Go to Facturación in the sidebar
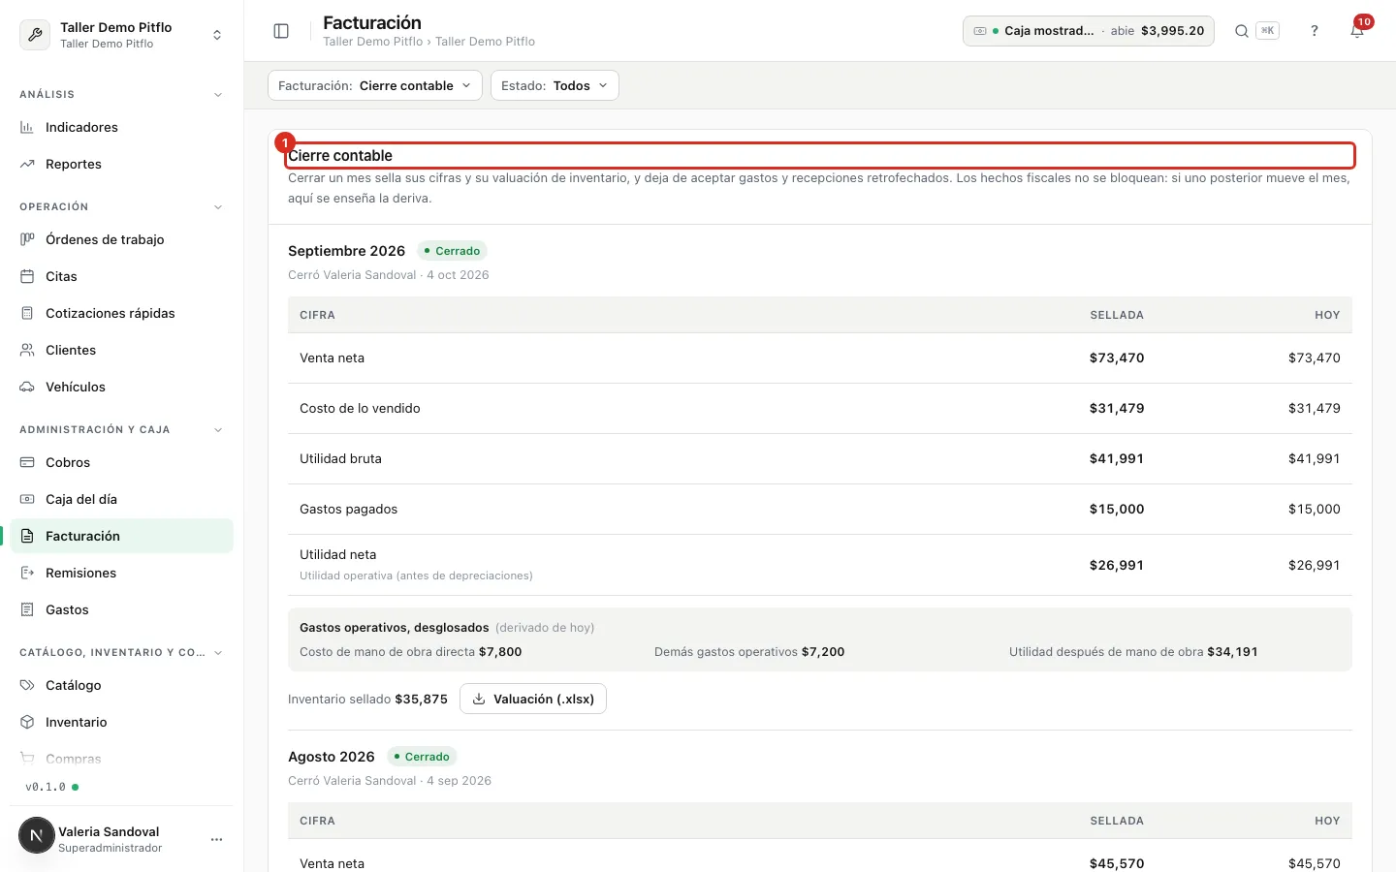Image resolution: width=1396 pixels, height=872 pixels. click(x=121, y=536)
